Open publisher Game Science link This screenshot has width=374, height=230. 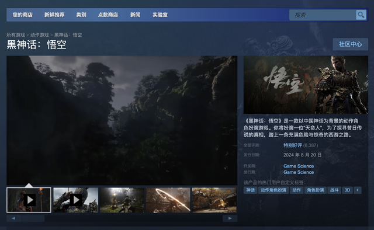pos(299,172)
